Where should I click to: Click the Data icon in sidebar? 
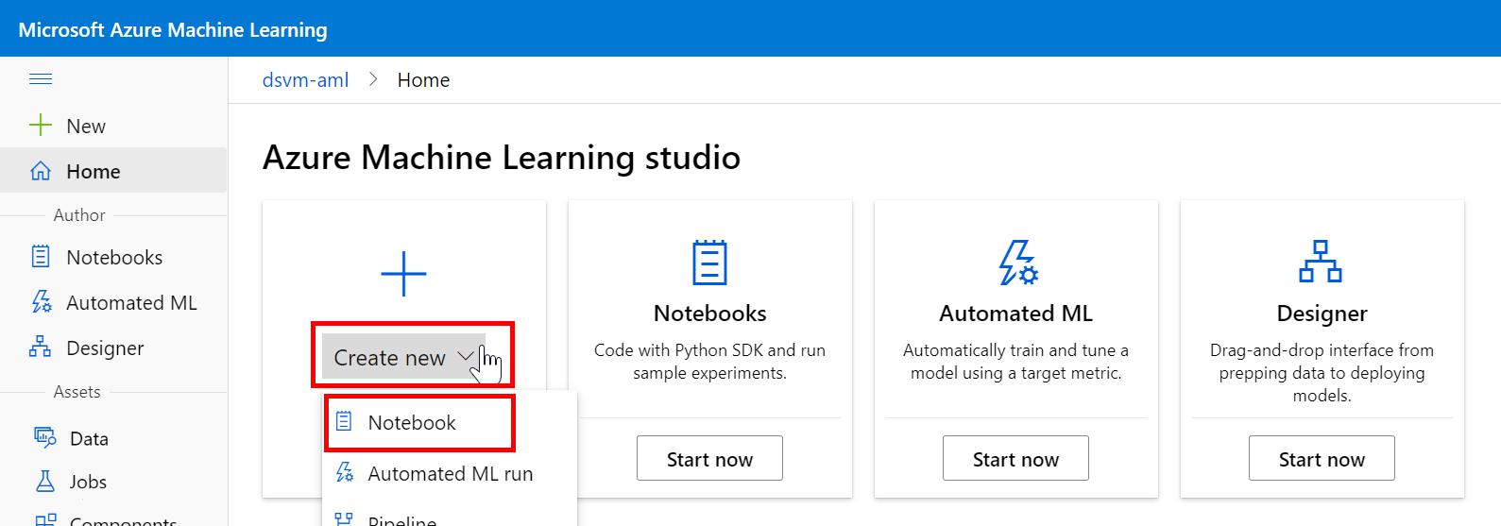click(44, 438)
